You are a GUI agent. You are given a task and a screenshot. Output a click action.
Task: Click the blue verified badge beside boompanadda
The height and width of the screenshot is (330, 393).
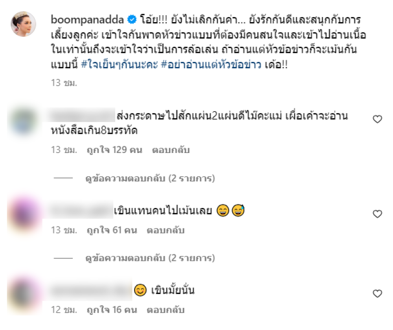pos(132,20)
